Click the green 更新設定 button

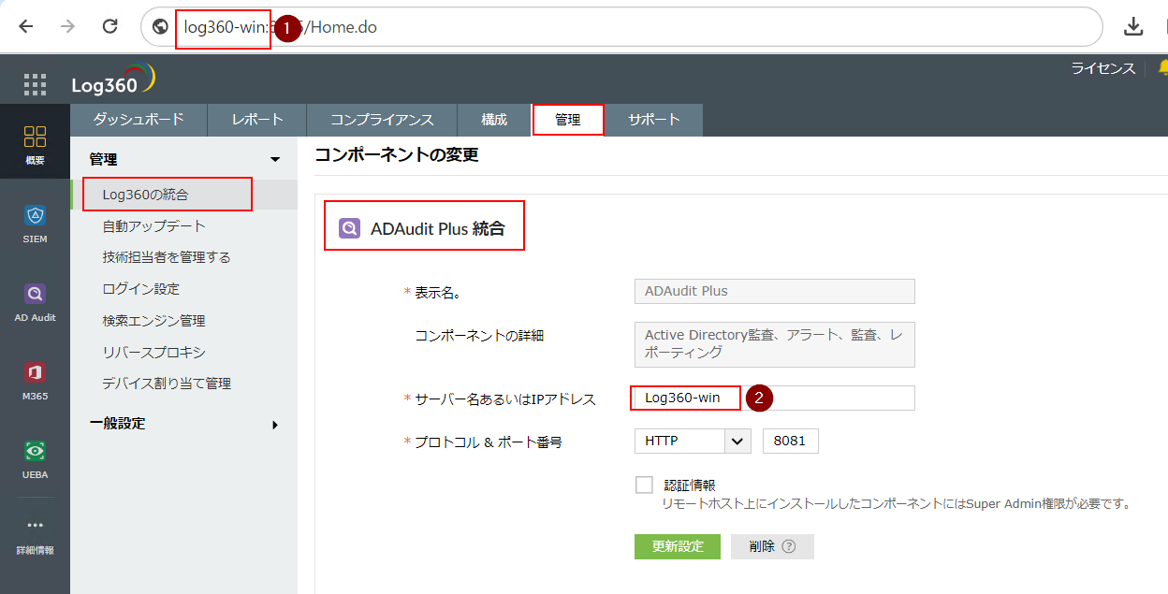678,546
